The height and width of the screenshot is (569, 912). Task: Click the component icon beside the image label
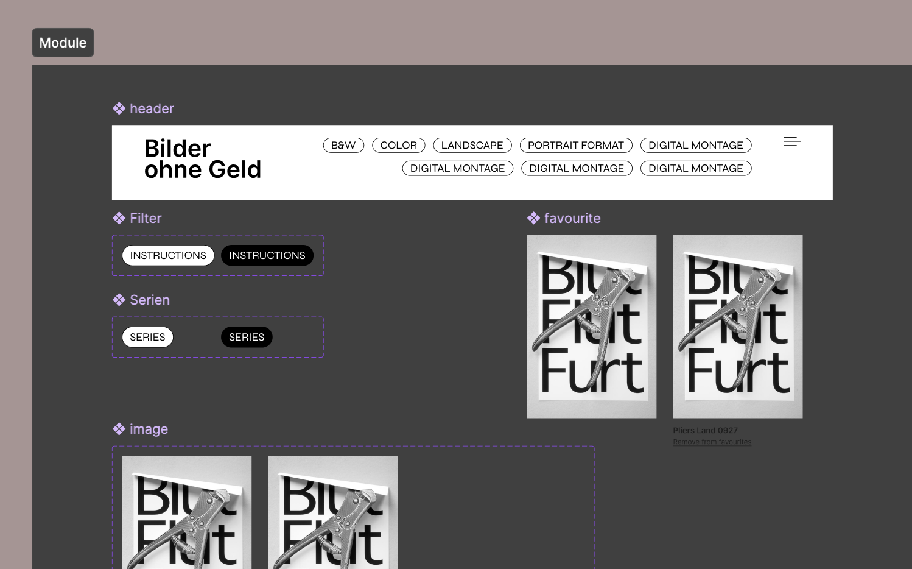pos(119,429)
